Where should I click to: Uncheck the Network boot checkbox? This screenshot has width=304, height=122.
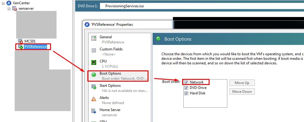click(186, 82)
